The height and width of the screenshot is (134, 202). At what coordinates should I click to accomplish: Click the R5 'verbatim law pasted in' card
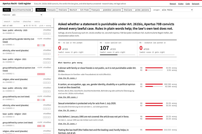(157, 48)
